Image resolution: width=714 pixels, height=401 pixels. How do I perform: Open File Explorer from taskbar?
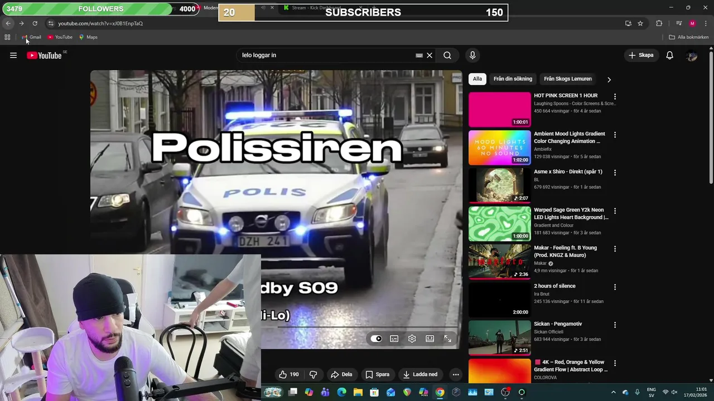coord(358,392)
